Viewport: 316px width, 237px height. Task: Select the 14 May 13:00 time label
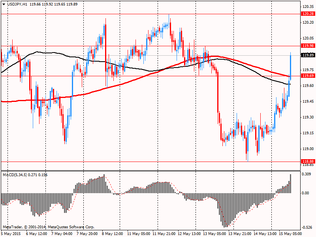click(265, 234)
